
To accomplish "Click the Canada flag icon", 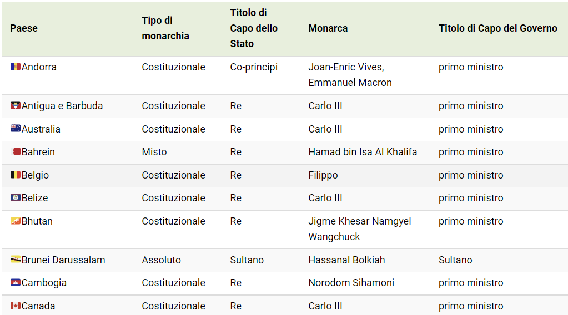I will point(16,306).
